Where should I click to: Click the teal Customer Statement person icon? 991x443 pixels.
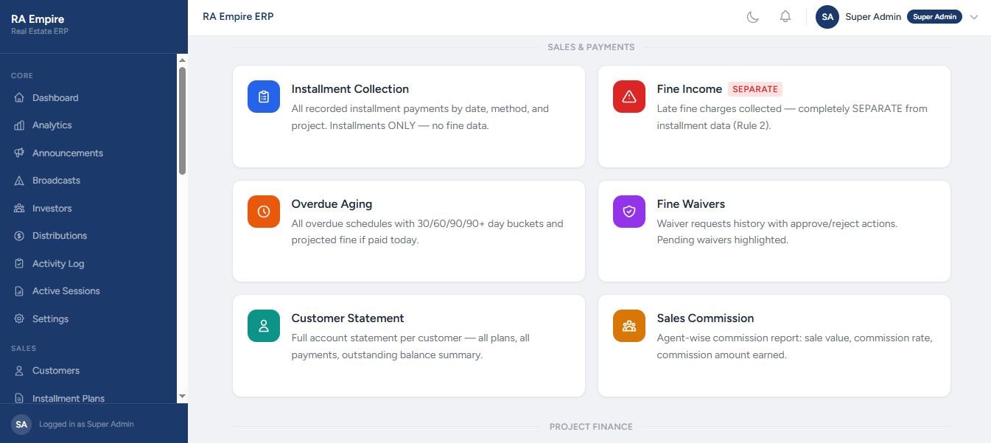point(264,326)
